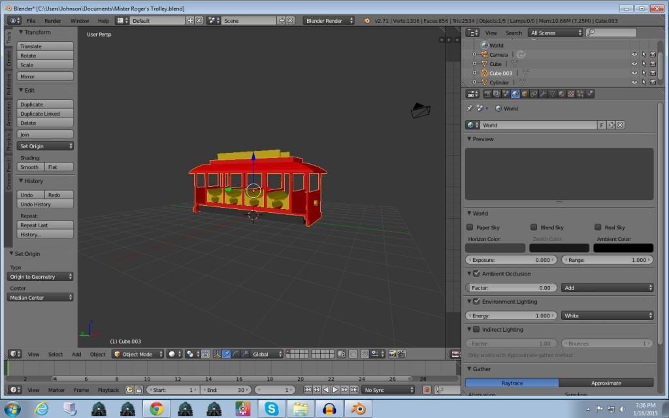The height and width of the screenshot is (418, 669).
Task: Open the Modifiers wrench properties tab
Action: [543, 94]
